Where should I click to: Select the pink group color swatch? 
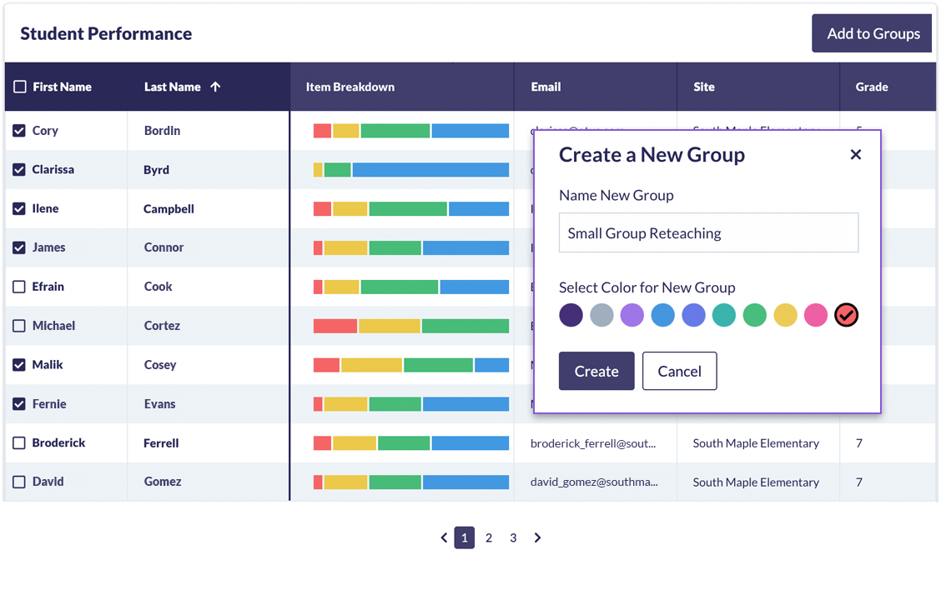(x=816, y=315)
